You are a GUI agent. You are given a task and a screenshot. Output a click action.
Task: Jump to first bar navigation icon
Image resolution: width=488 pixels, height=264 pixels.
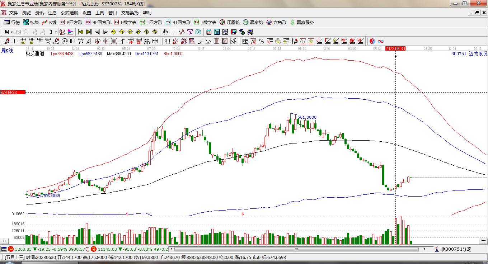pyautogui.click(x=80, y=32)
